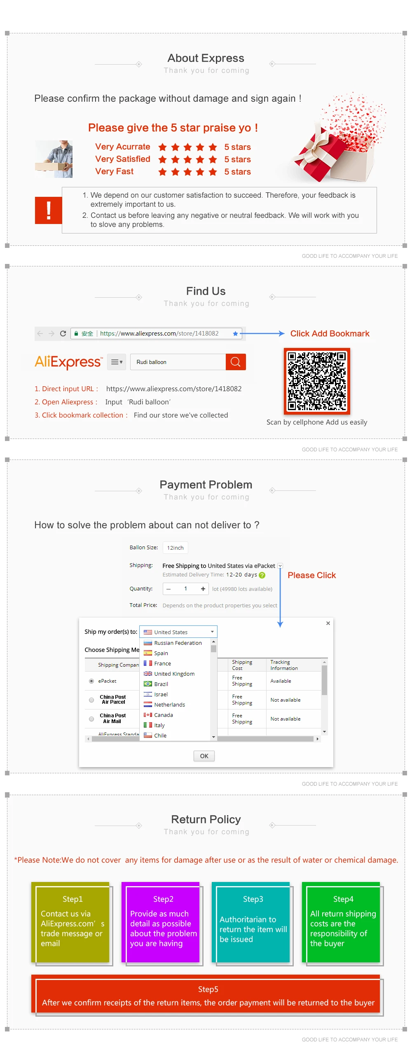The image size is (412, 1050).
Task: Choose Italy from the country list
Action: 175,725
